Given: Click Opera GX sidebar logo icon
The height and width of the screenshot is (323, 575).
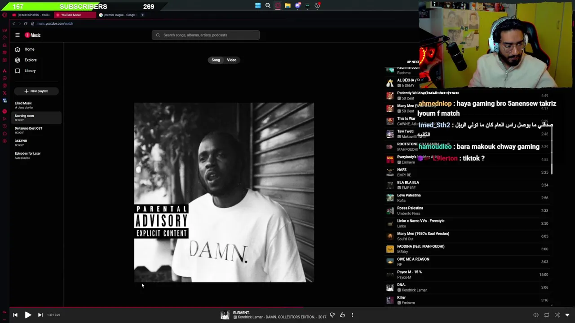Looking at the screenshot, I should [x=4, y=15].
